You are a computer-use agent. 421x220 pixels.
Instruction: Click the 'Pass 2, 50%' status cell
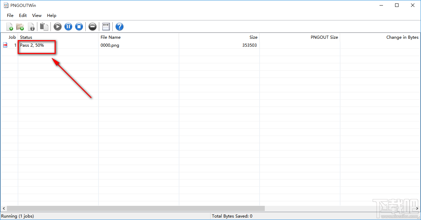coord(32,45)
